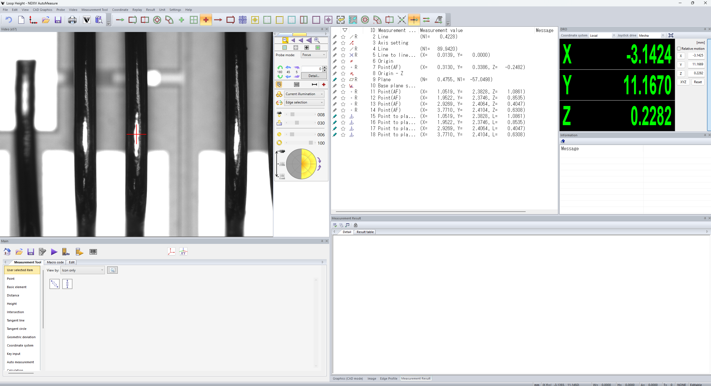Click the XY coordinate plane icon

tap(183, 252)
